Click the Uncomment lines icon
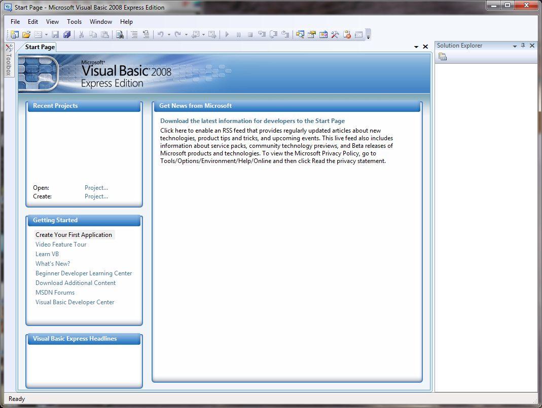This screenshot has height=408, width=542. click(x=146, y=34)
